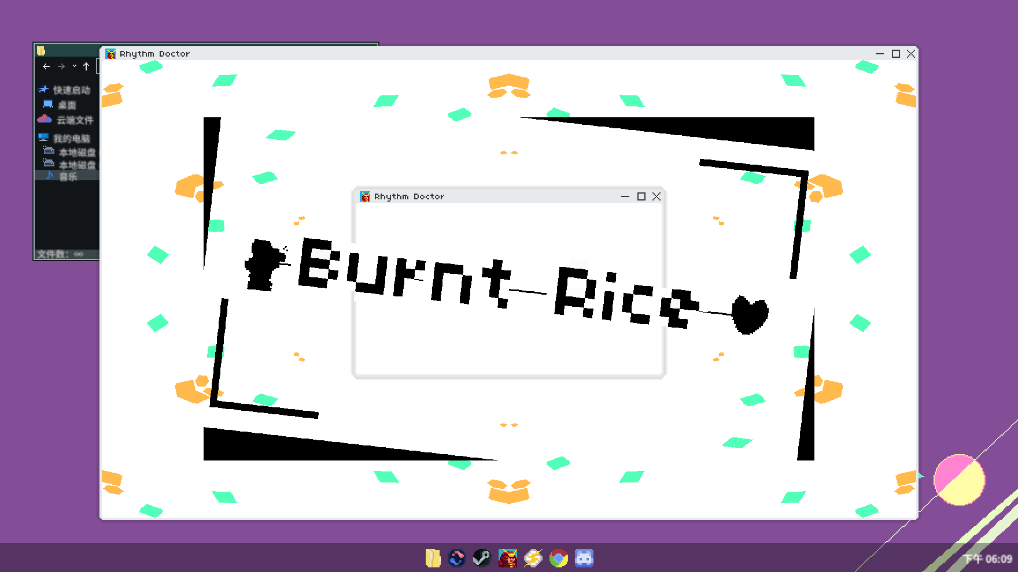Navigate up one folder level
Screen dimensions: 1018x572
pyautogui.click(x=86, y=66)
